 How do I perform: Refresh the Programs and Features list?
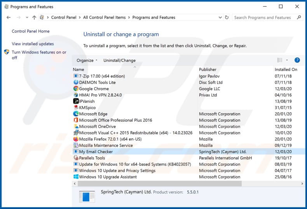coord(227,17)
